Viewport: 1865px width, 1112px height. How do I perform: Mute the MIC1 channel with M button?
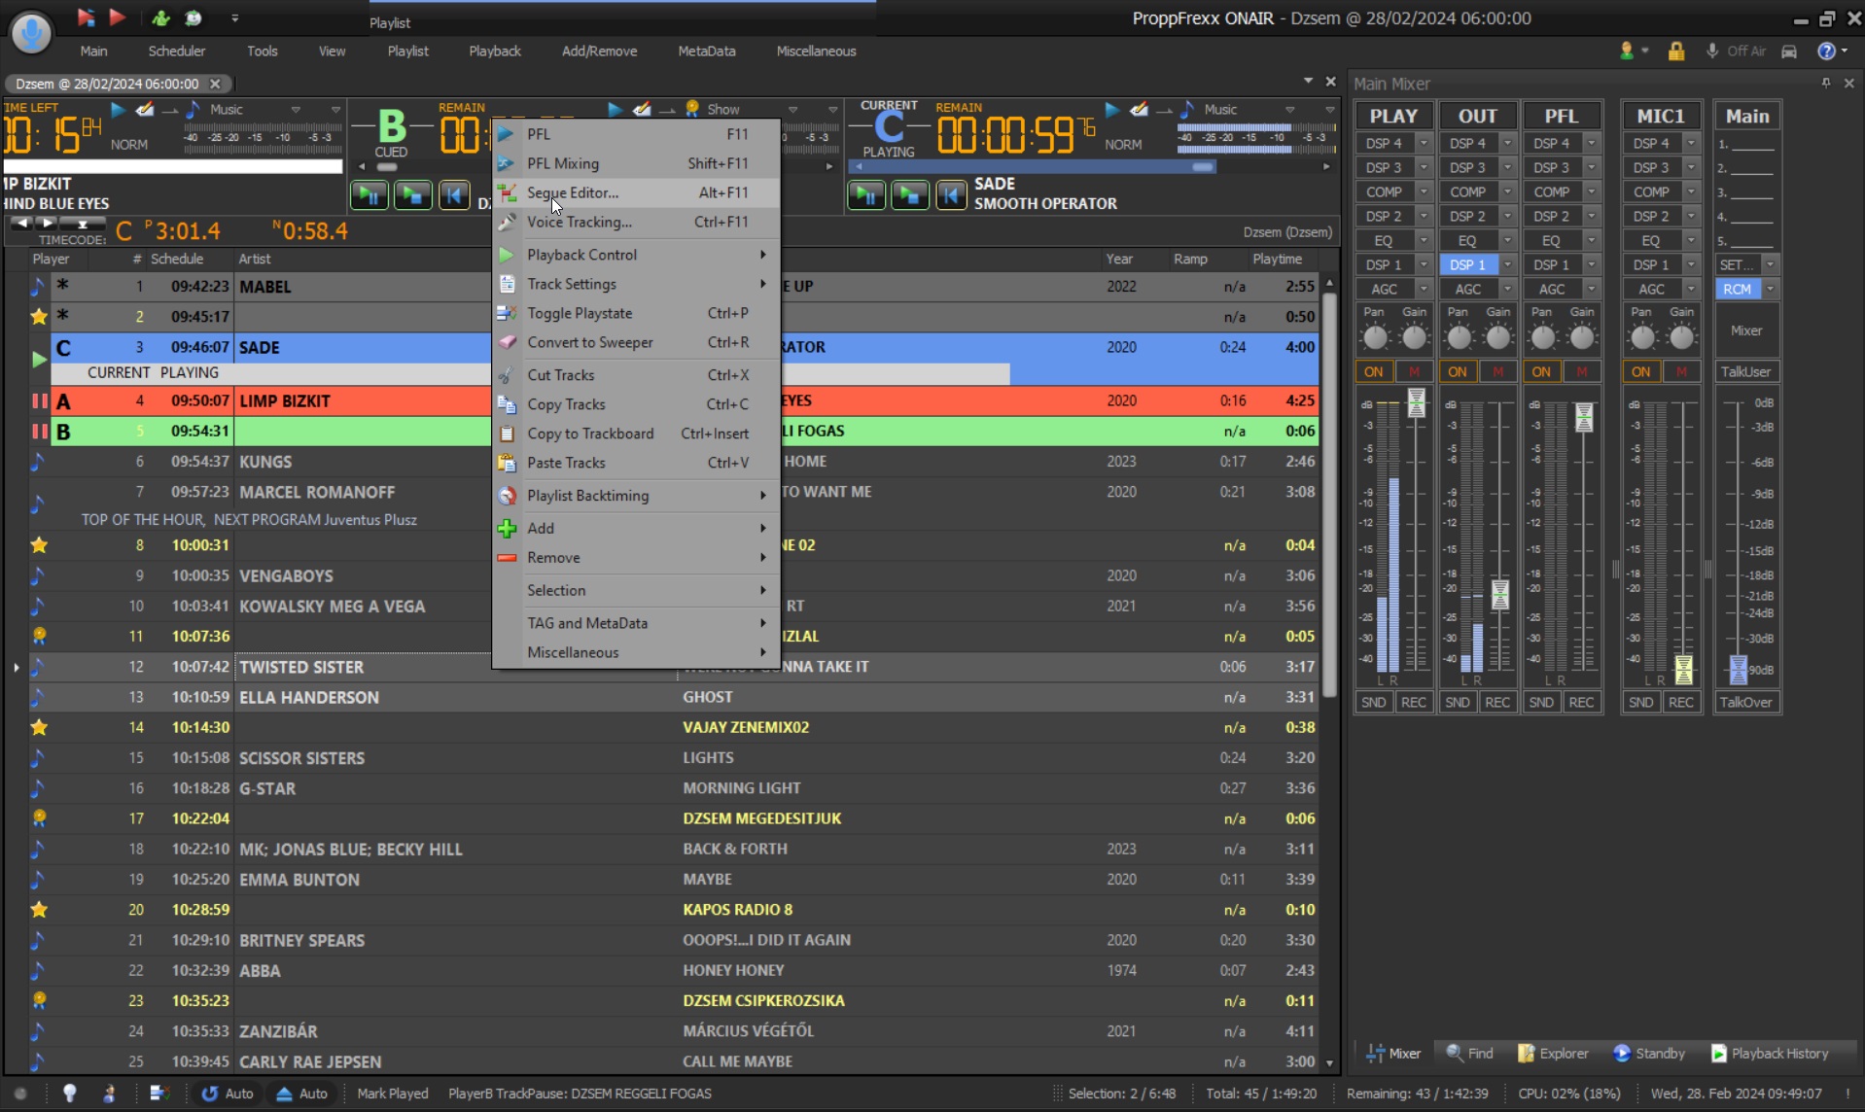(x=1680, y=371)
